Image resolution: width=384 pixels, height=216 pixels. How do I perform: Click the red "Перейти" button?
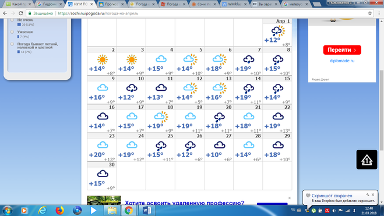(x=342, y=50)
